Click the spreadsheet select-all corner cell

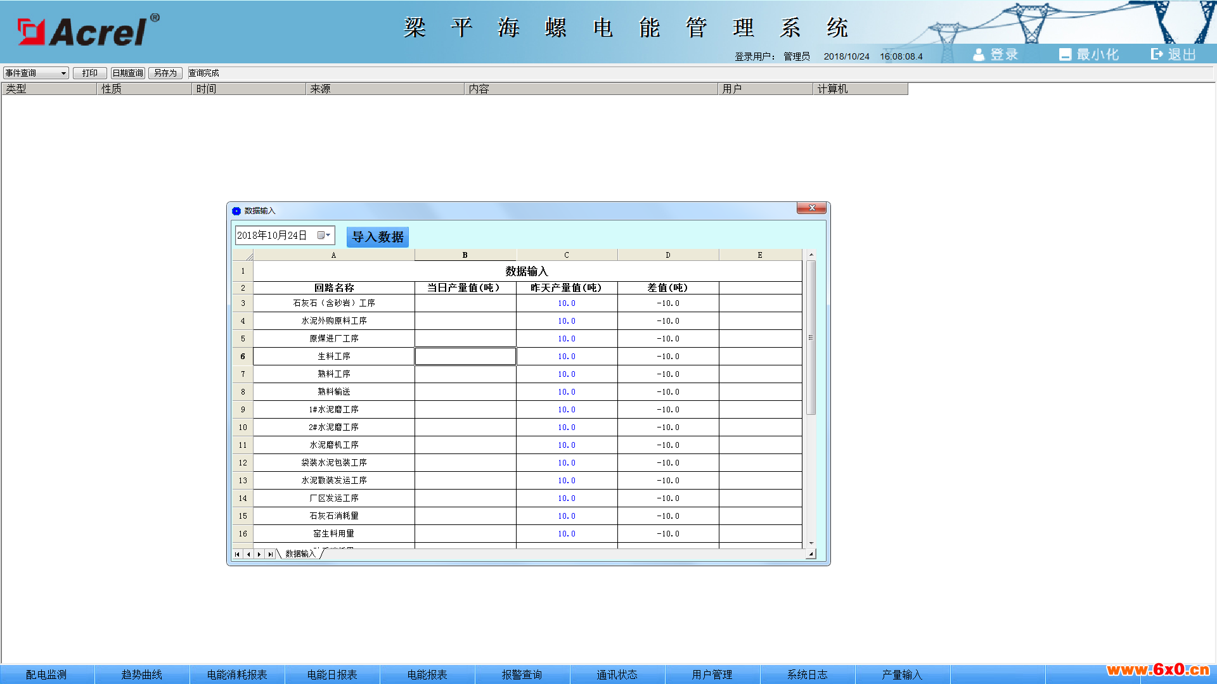[243, 255]
